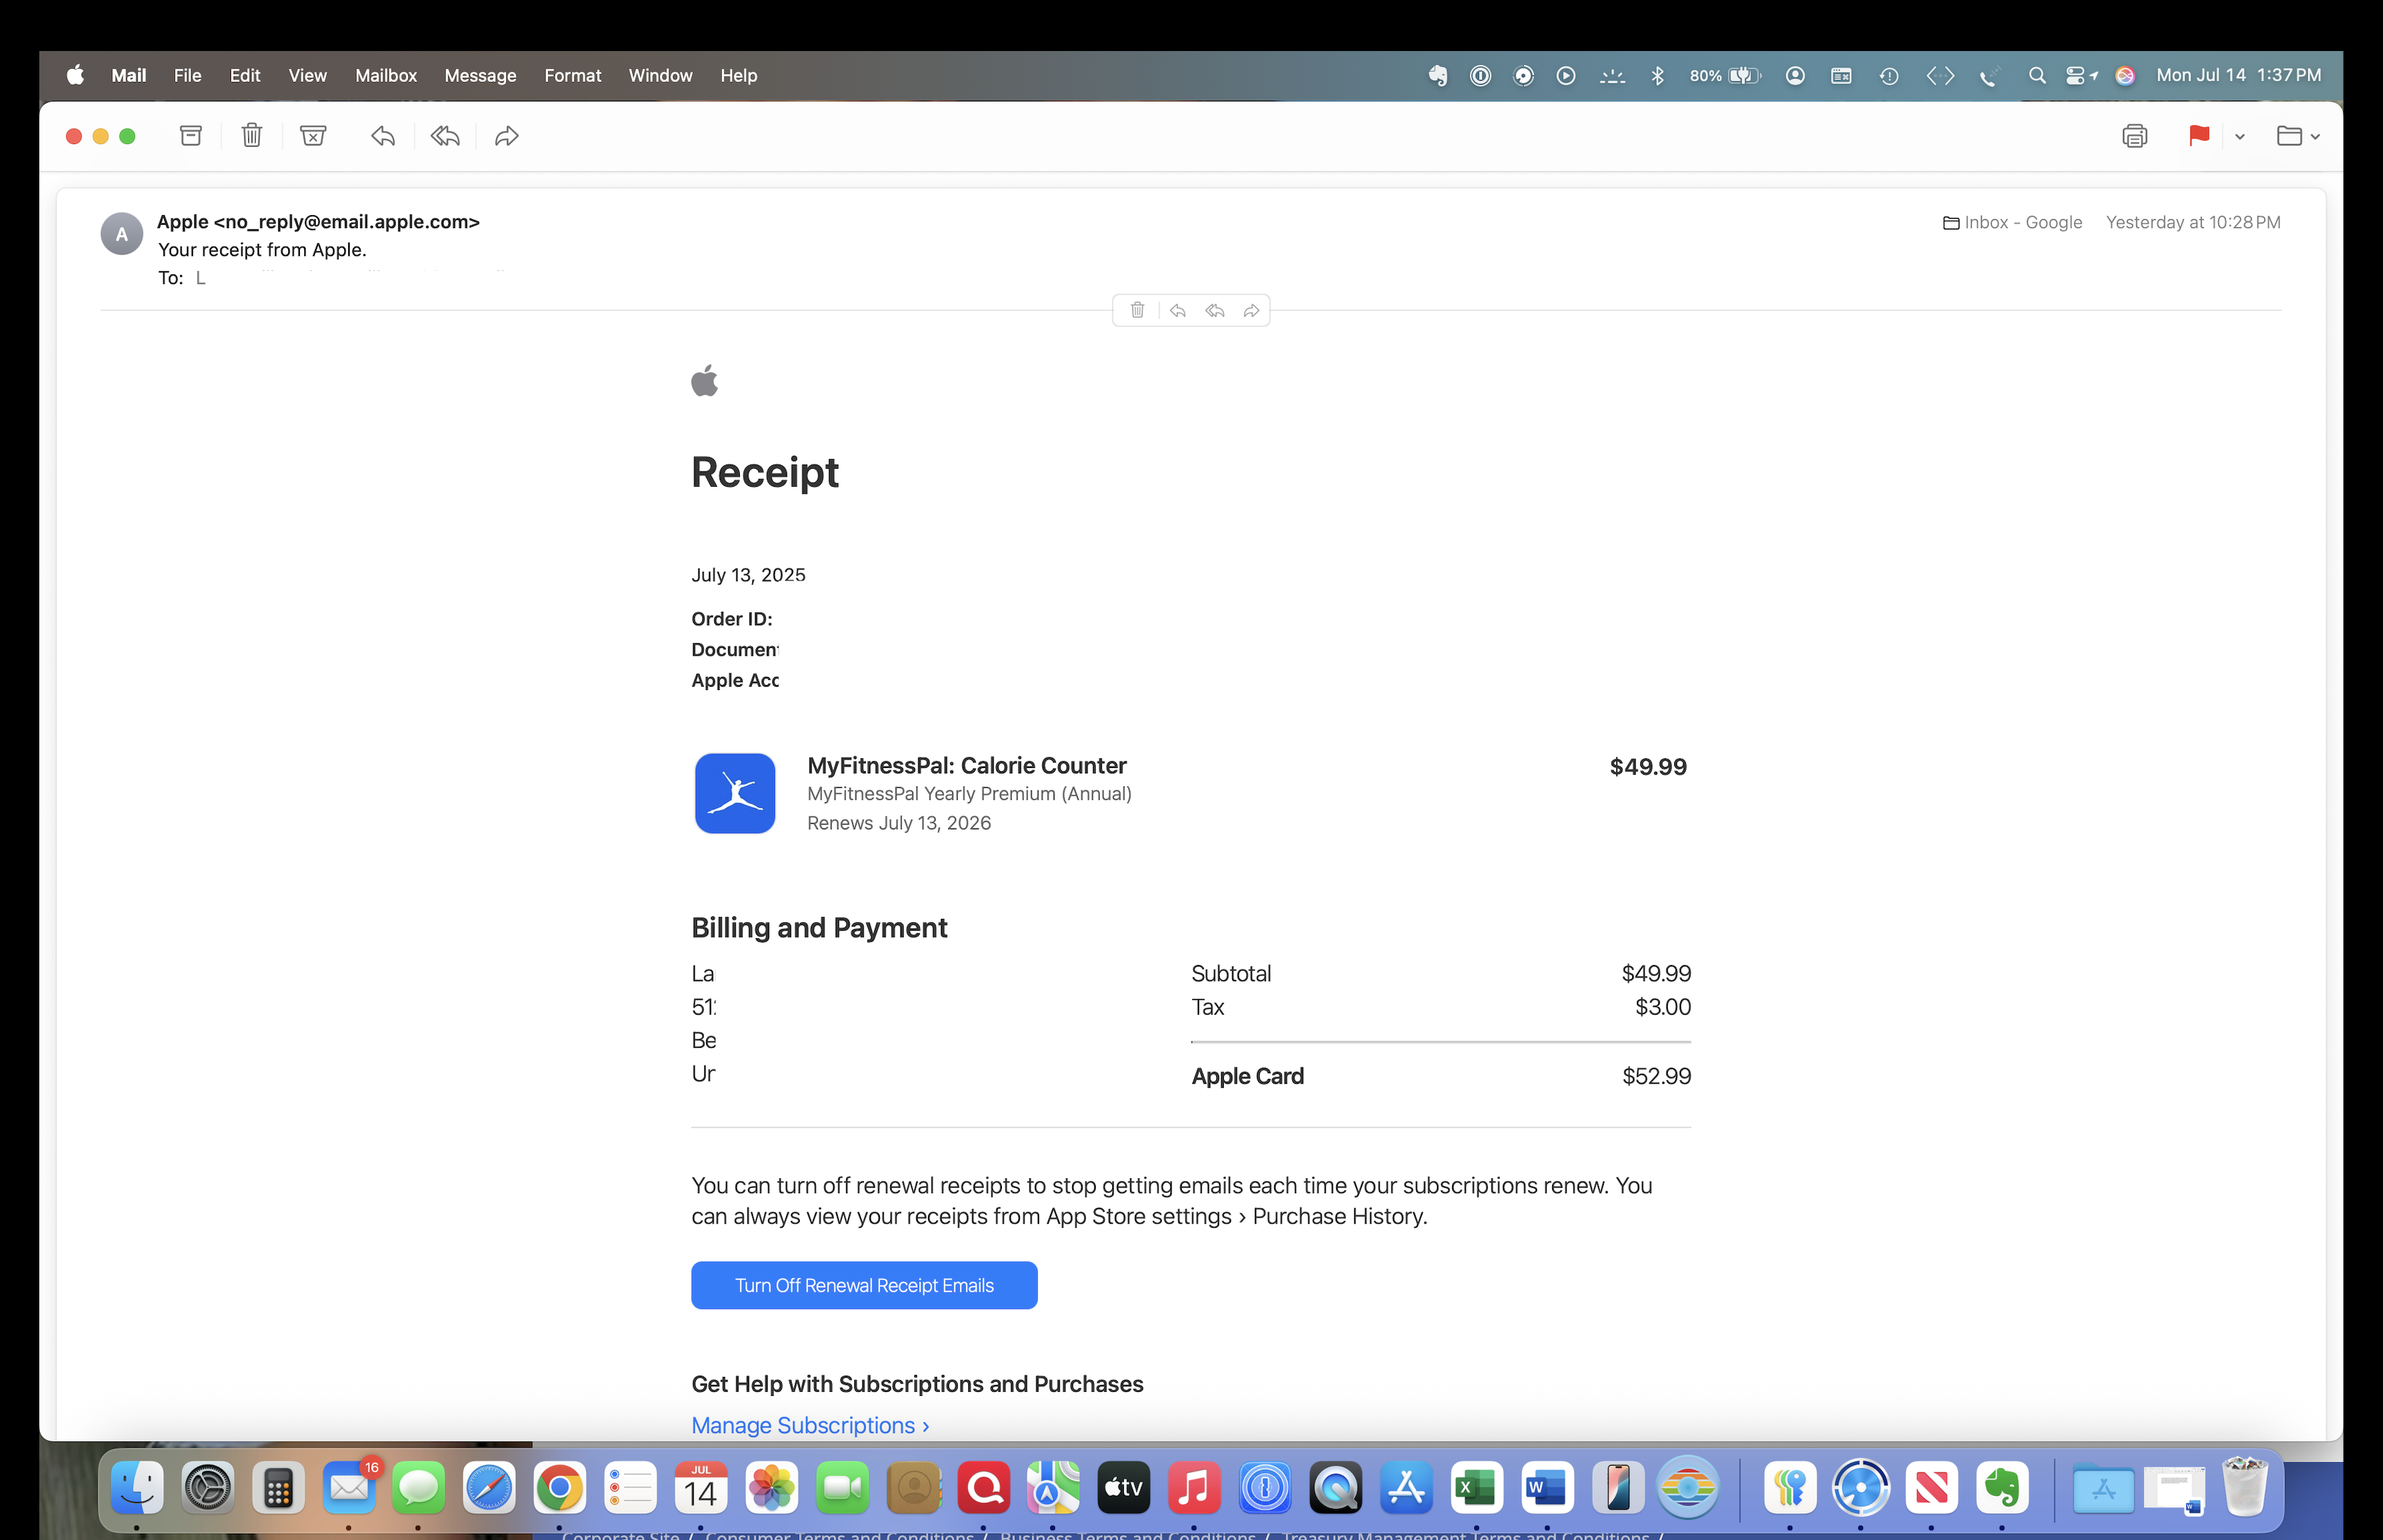This screenshot has width=2383, height=1540.
Task: Click the inline forward icon above receipt
Action: click(x=1251, y=311)
